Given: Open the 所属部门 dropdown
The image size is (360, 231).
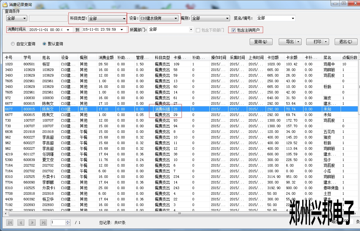Looking at the screenshot, I should coord(191,30).
